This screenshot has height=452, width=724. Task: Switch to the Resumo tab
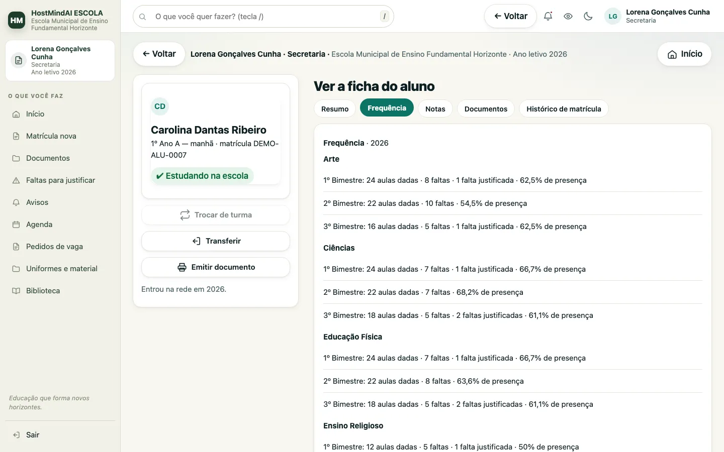(335, 109)
